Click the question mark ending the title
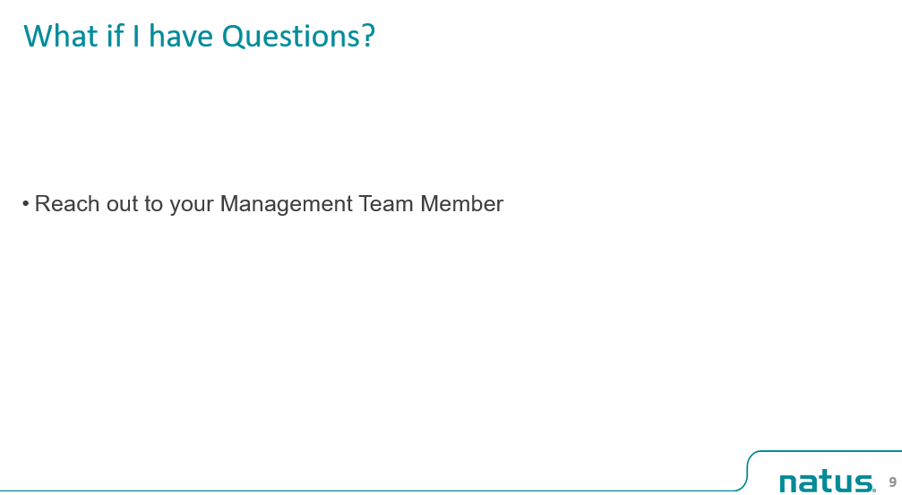This screenshot has width=902, height=495. point(369,36)
